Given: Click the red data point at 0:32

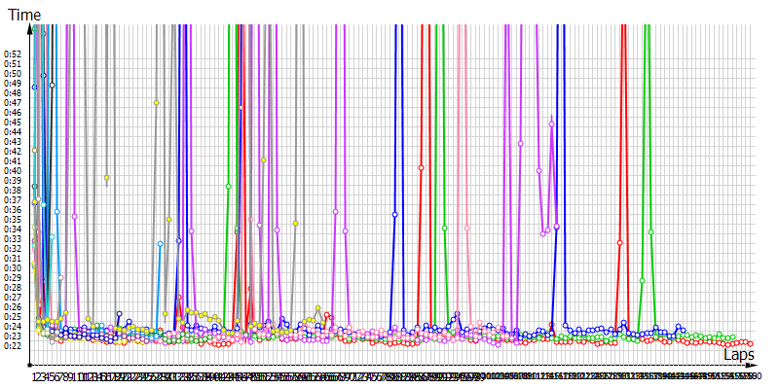Looking at the screenshot, I should pos(619,242).
